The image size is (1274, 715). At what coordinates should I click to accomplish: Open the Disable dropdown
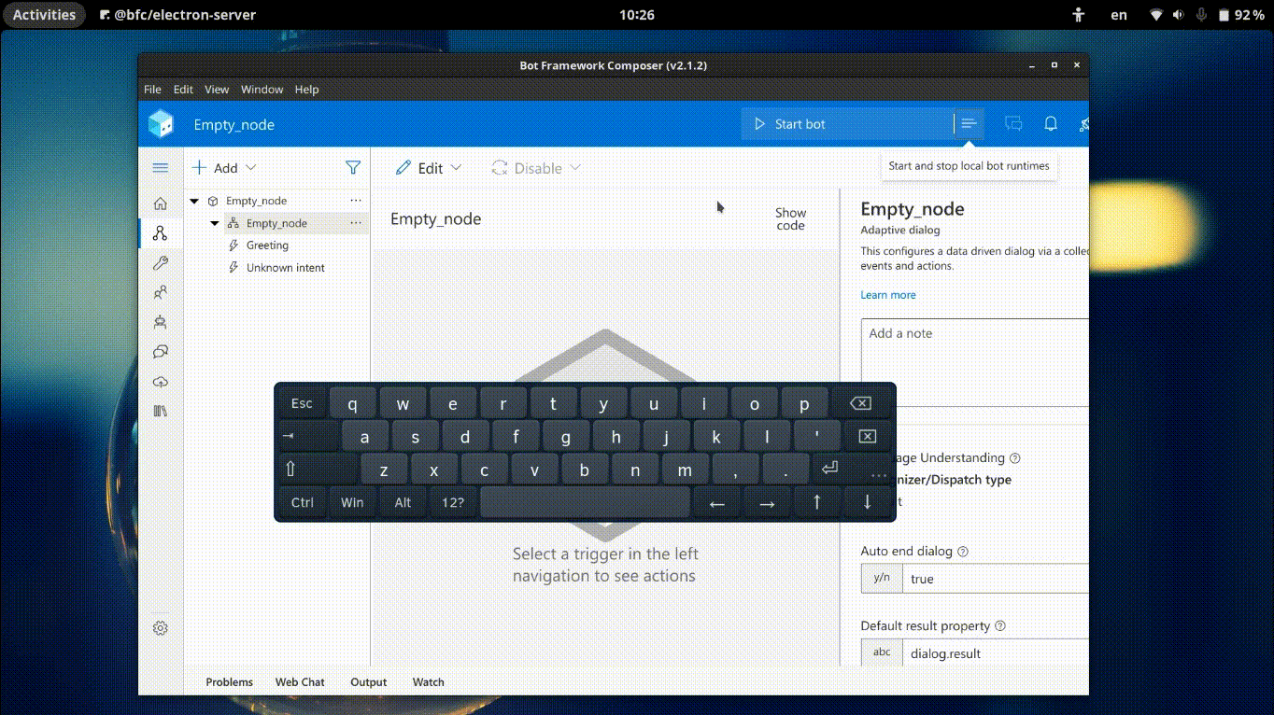pyautogui.click(x=537, y=168)
